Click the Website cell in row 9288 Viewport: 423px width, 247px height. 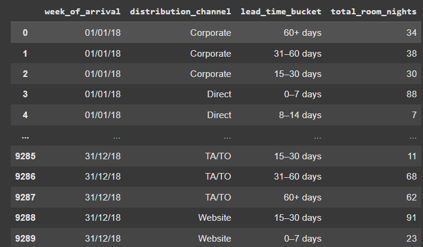[x=215, y=218]
